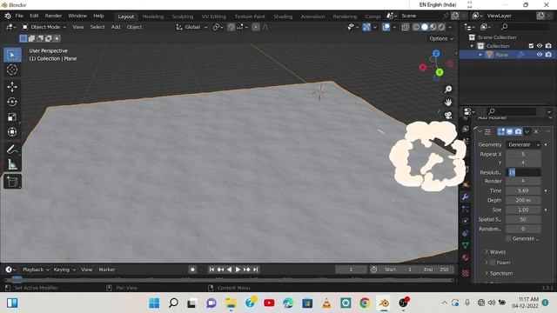
Task: Open the File menu
Action: (19, 16)
